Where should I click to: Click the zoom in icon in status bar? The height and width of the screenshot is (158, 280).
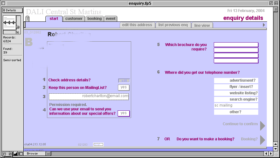pos(10,154)
